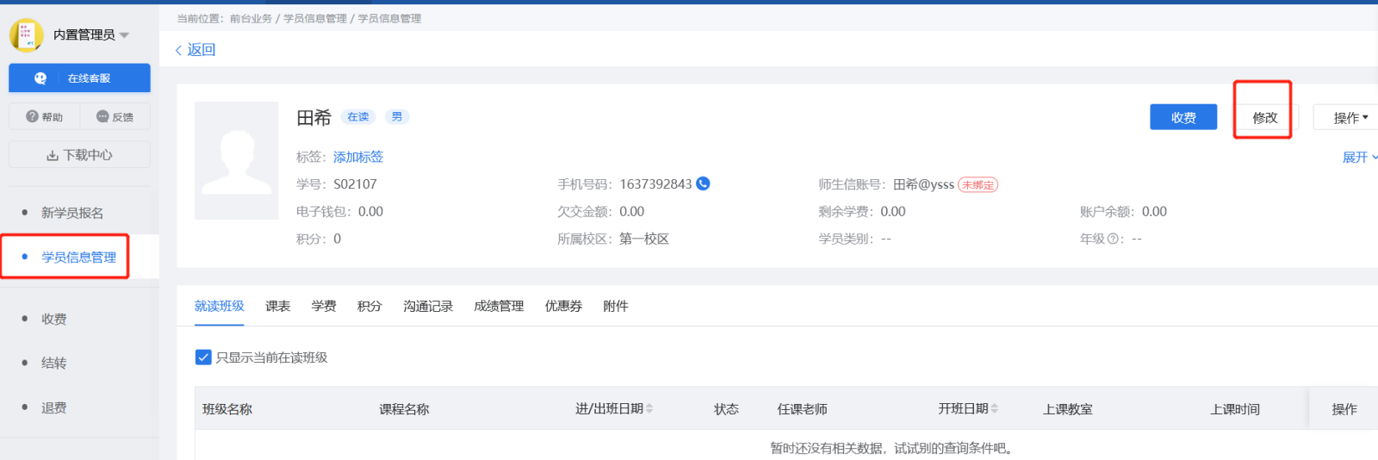Click 添加标签 to add tag
The width and height of the screenshot is (1378, 460).
coord(358,157)
